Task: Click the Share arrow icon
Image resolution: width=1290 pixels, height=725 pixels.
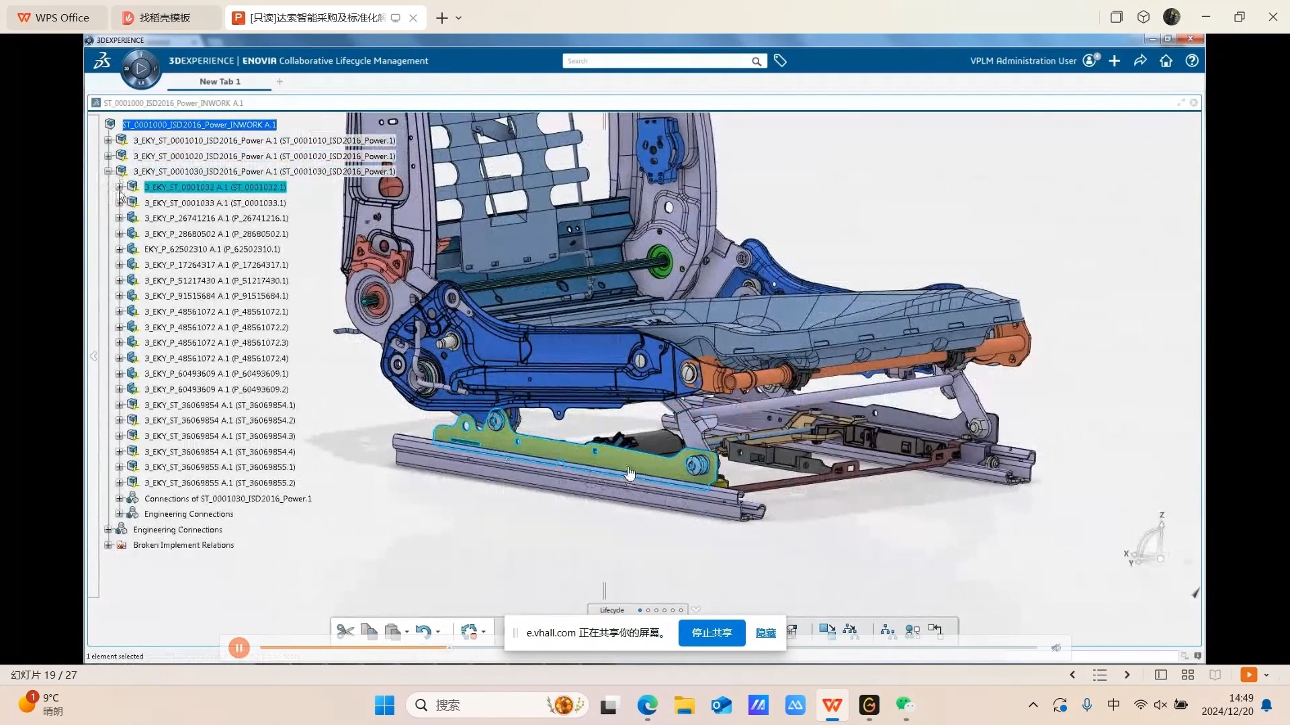Action: click(1140, 61)
